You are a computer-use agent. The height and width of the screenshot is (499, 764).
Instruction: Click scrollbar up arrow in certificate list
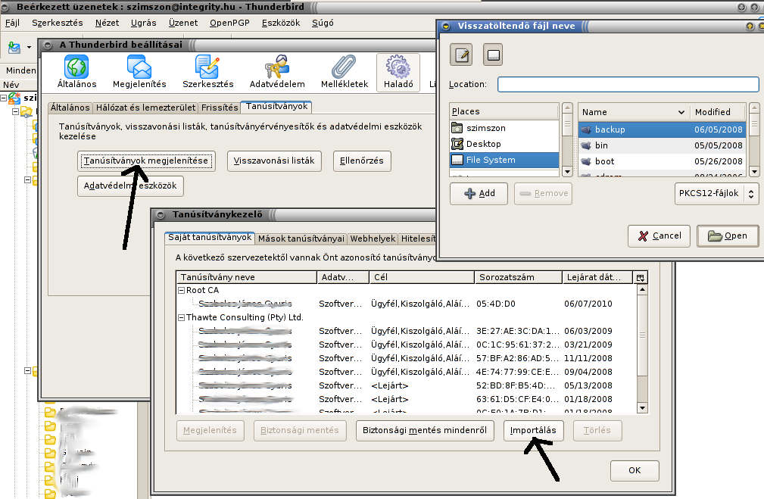point(642,289)
